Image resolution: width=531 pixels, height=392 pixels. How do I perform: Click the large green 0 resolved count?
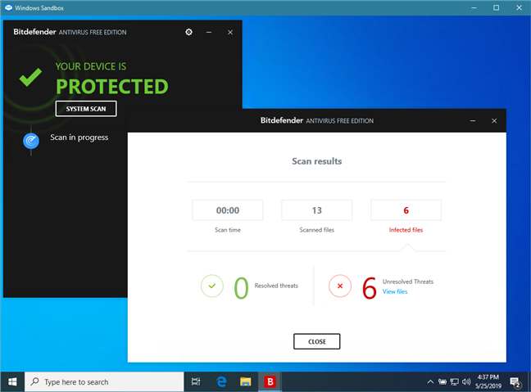(241, 288)
